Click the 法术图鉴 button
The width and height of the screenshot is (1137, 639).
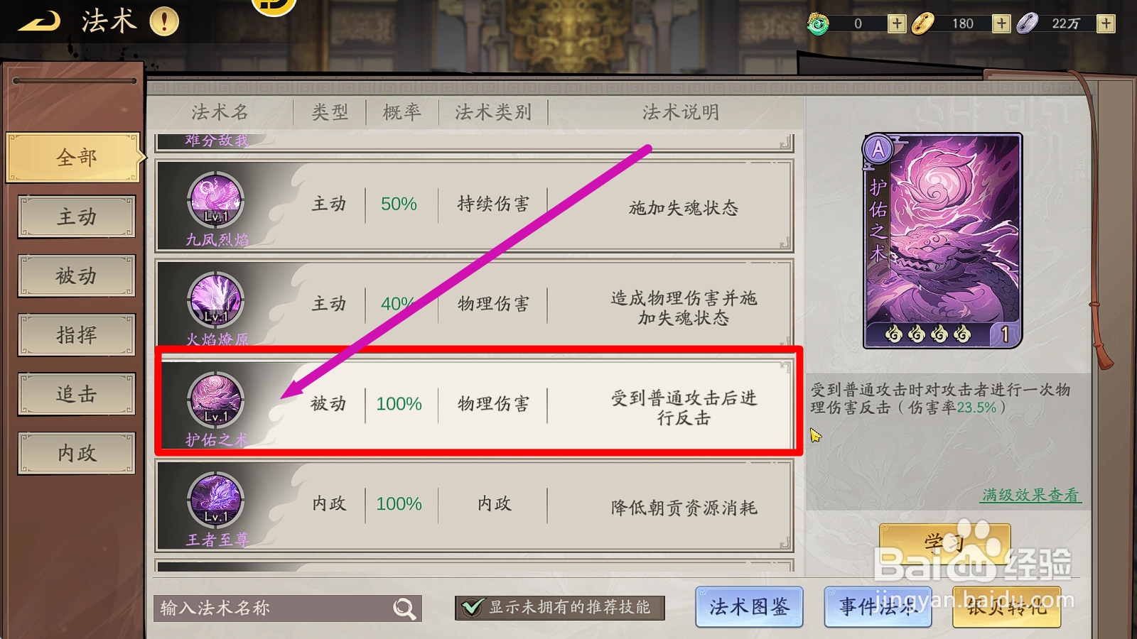(749, 607)
